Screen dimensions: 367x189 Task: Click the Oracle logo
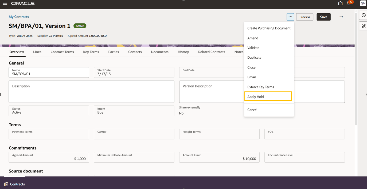[x=23, y=3]
